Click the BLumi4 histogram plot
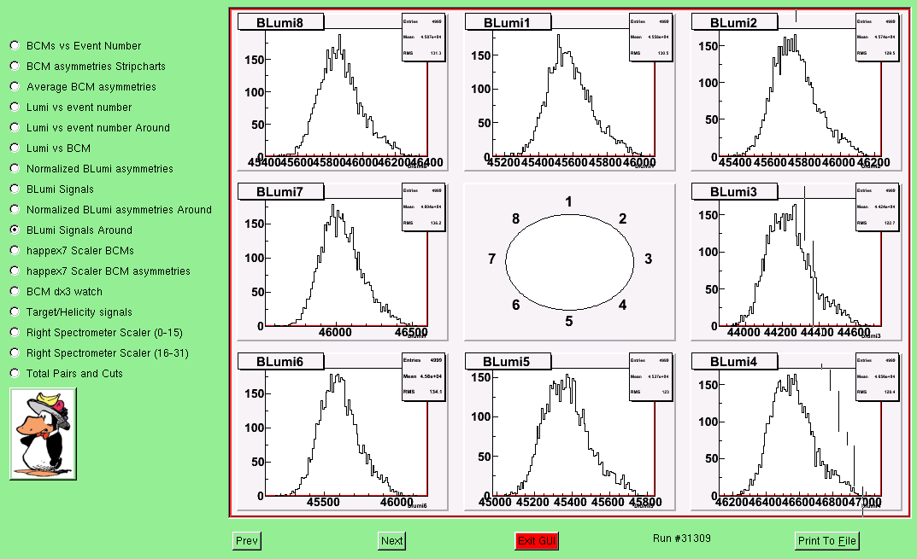This screenshot has width=917, height=559. tap(796, 431)
